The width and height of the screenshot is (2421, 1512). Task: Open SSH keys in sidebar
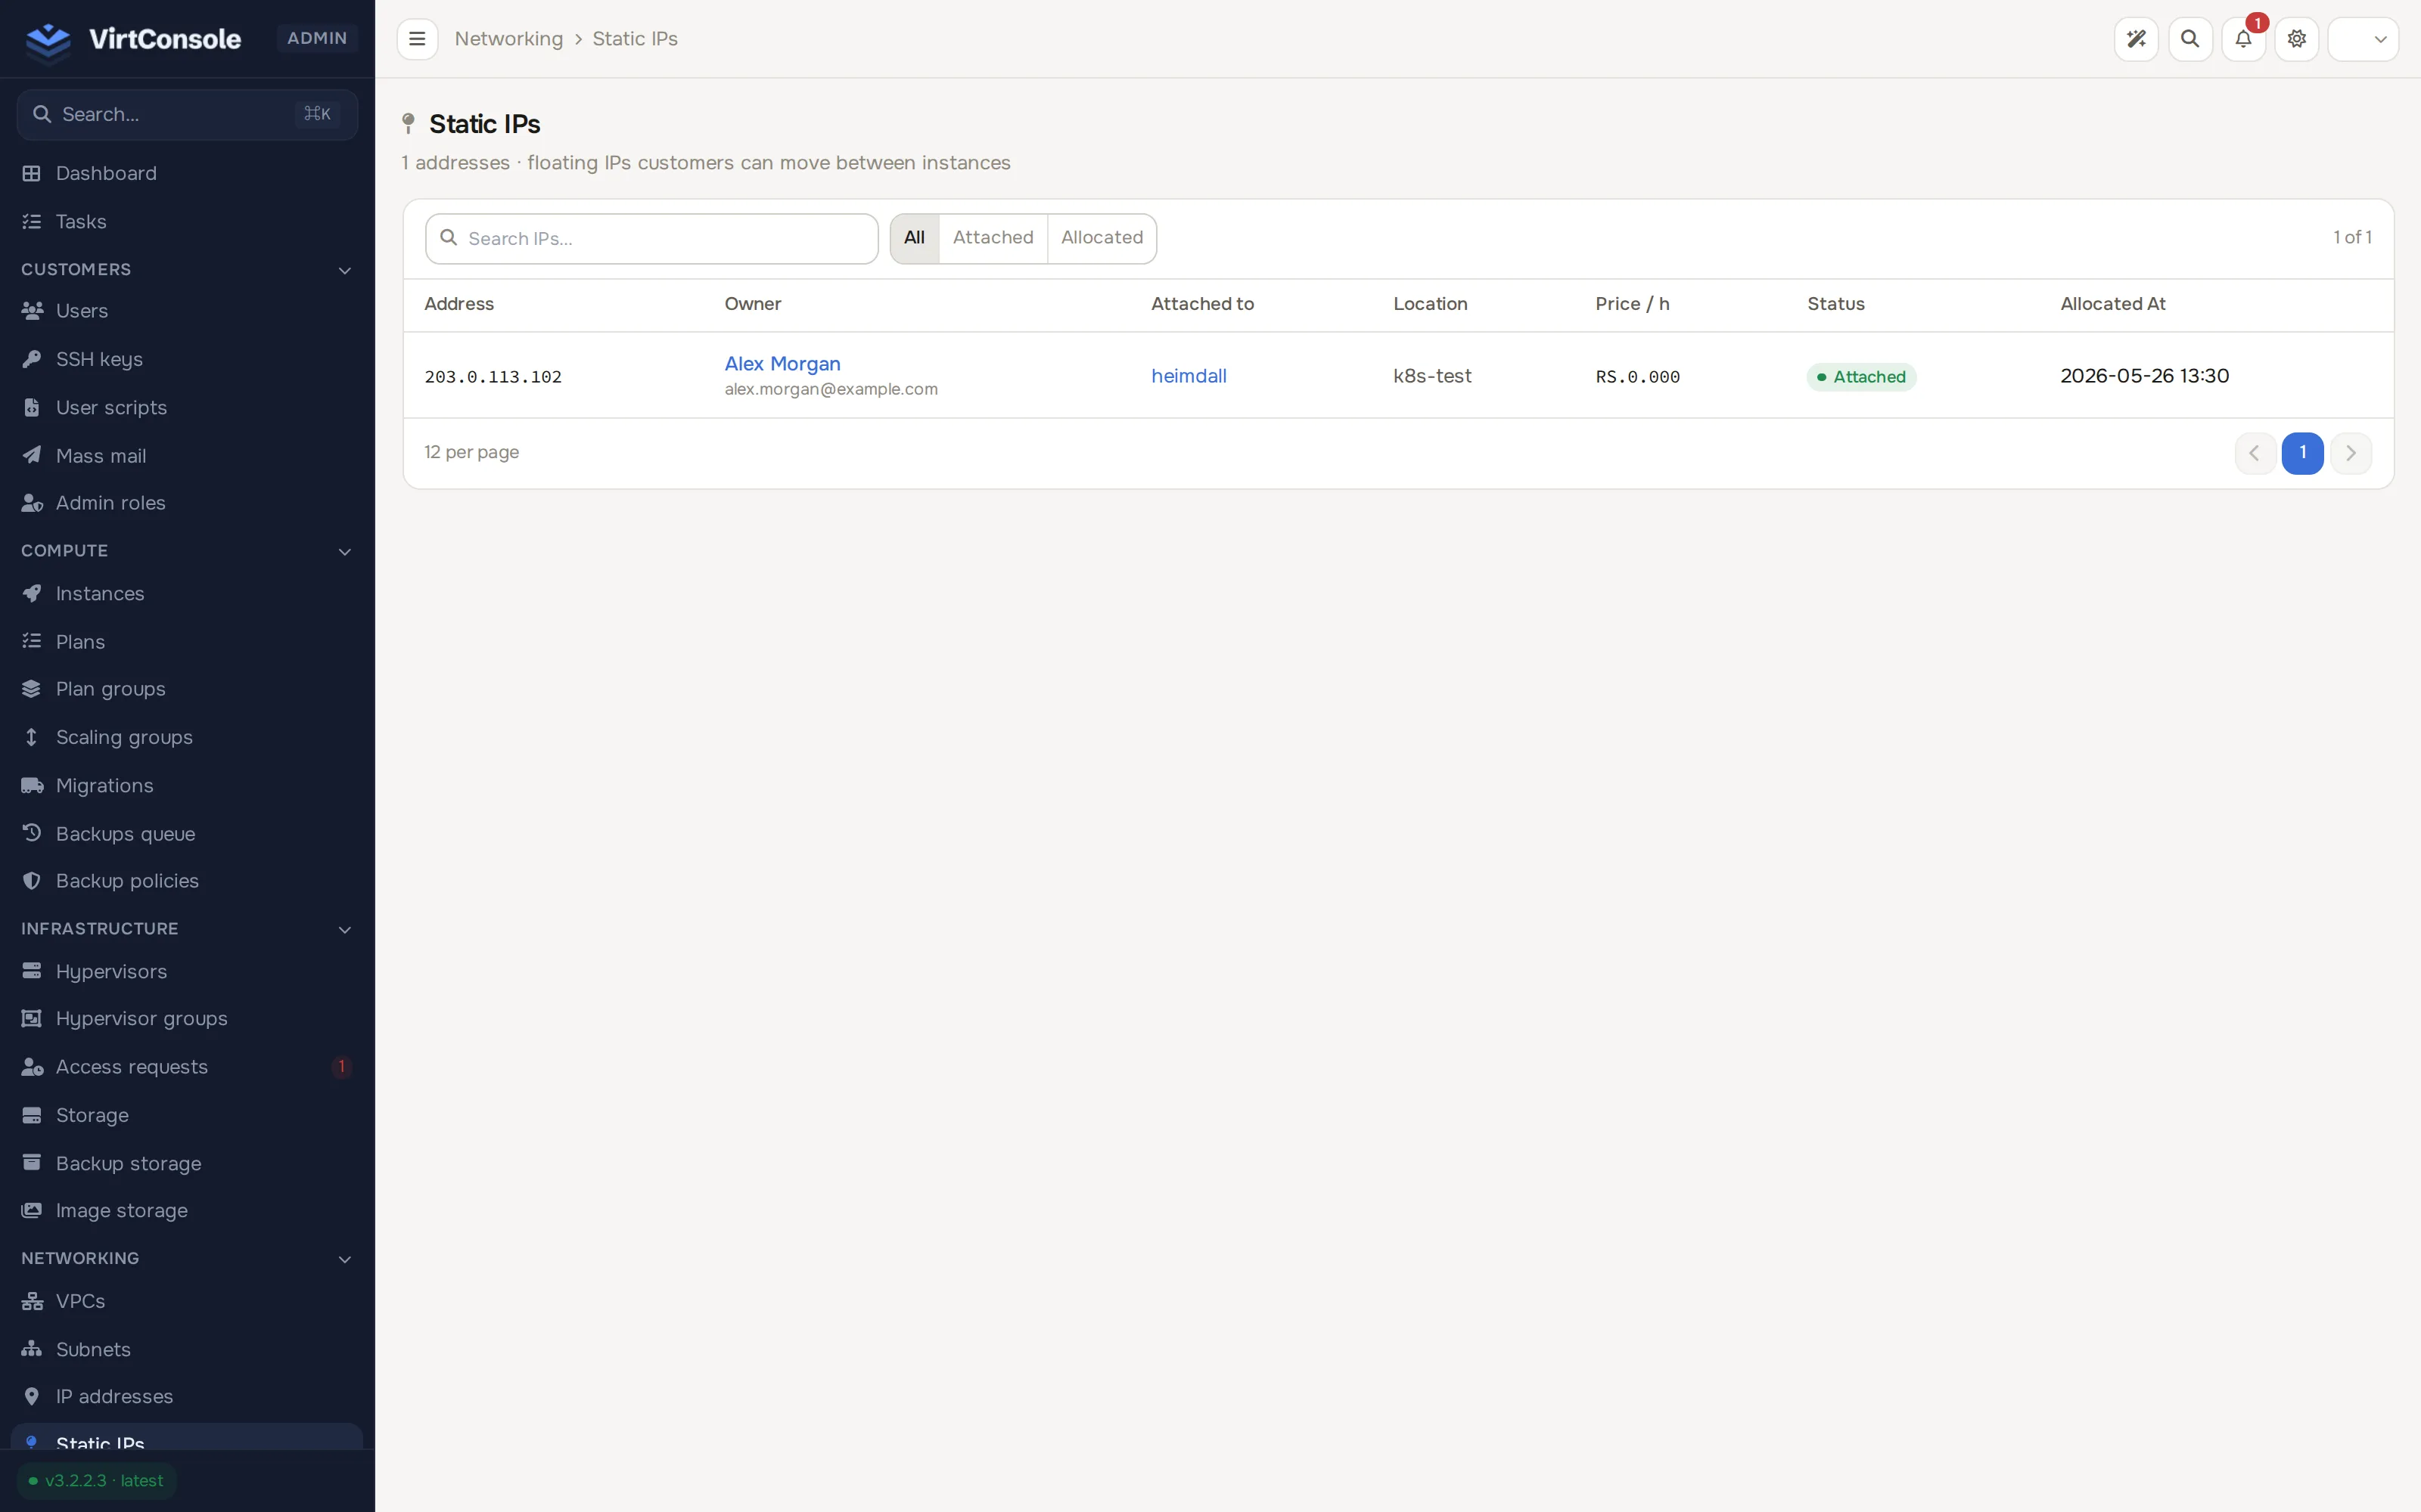tap(187, 359)
